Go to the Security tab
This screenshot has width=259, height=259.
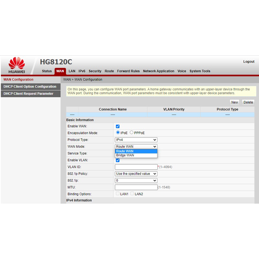click(x=95, y=71)
